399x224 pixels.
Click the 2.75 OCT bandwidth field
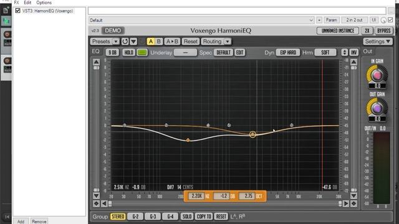[247, 196]
